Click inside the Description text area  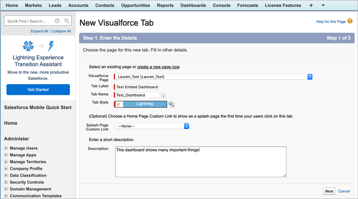point(201,162)
